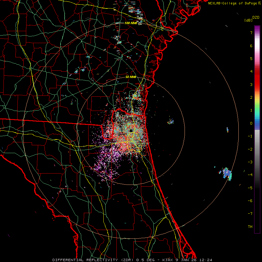262x262 pixels.
Task: Click the TH threshold label on scale
Action: [x=250, y=226]
